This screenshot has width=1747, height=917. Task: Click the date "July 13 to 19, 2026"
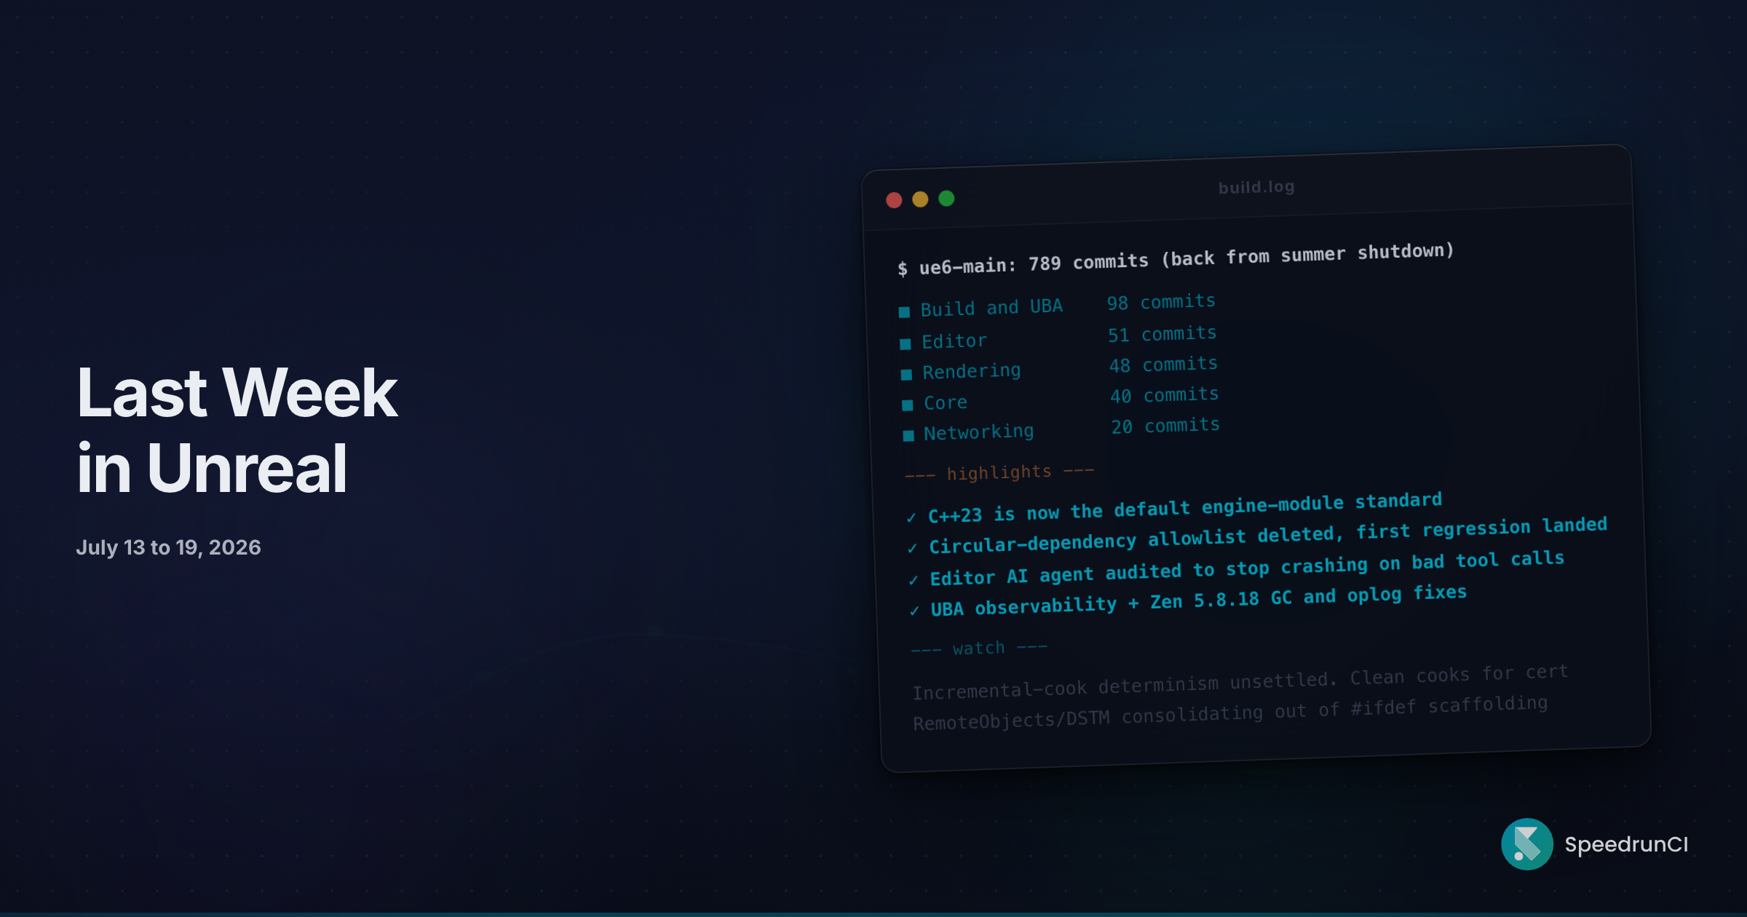(168, 547)
